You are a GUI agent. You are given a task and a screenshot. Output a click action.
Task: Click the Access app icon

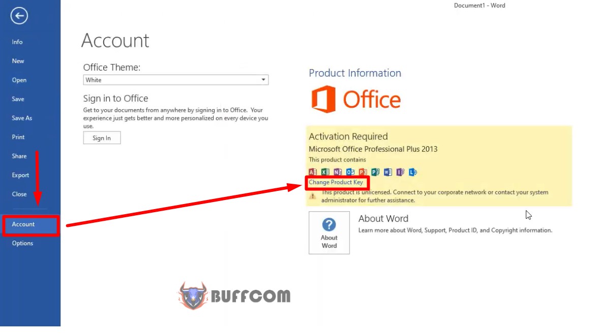coord(313,172)
